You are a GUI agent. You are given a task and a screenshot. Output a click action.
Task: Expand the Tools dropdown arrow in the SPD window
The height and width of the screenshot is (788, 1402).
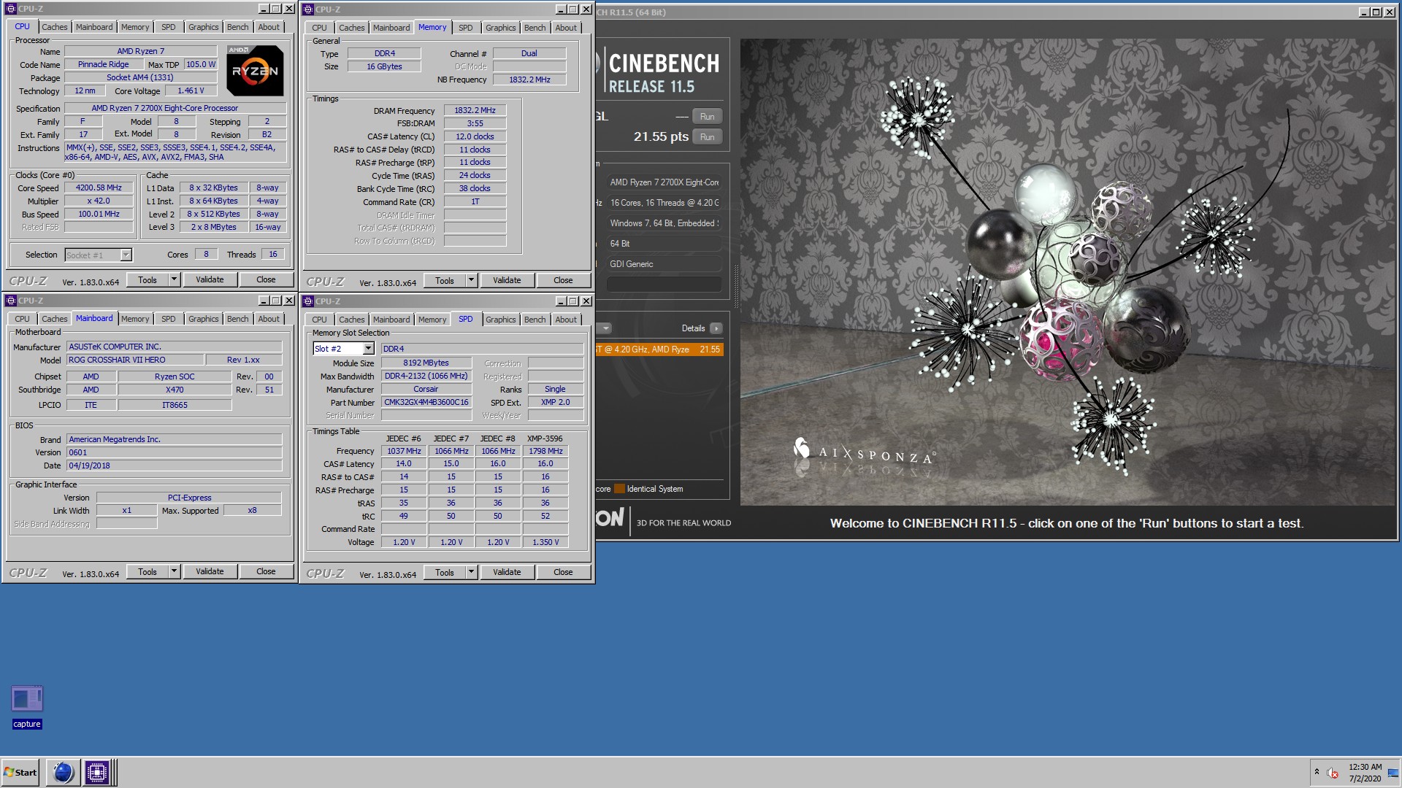[471, 572]
